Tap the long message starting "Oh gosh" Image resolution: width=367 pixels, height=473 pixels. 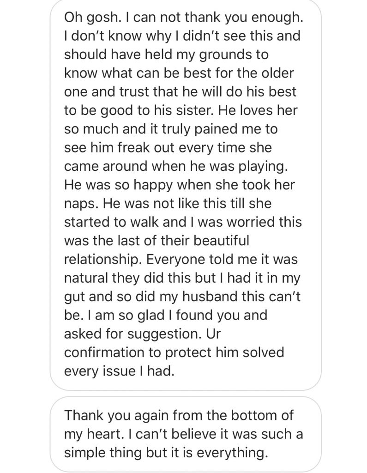point(186,194)
